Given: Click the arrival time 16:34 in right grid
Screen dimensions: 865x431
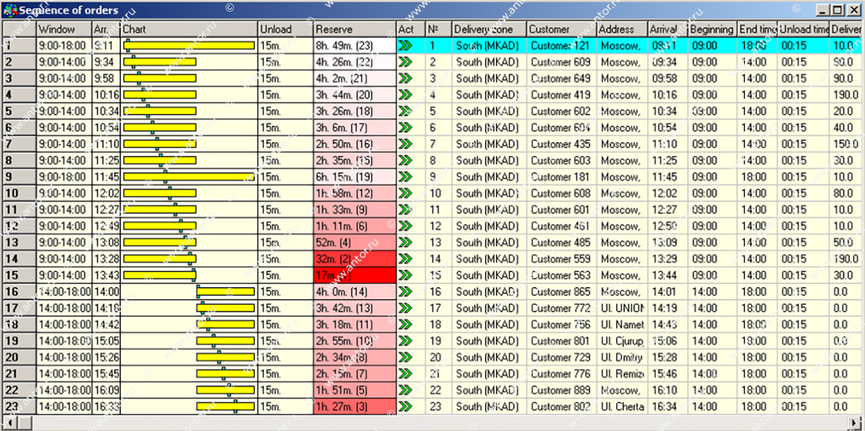Looking at the screenshot, I should [667, 406].
